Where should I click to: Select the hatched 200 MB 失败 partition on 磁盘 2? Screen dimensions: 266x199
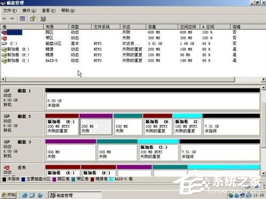coord(96,124)
